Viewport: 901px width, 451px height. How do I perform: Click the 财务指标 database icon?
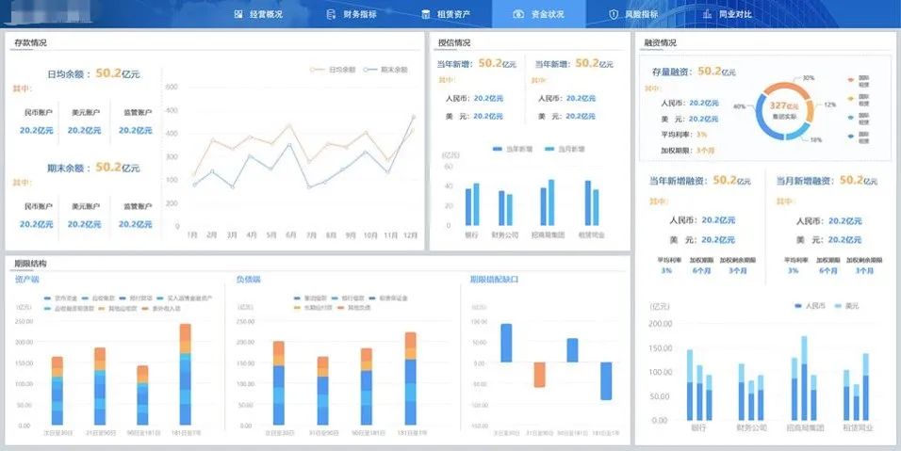coord(330,14)
